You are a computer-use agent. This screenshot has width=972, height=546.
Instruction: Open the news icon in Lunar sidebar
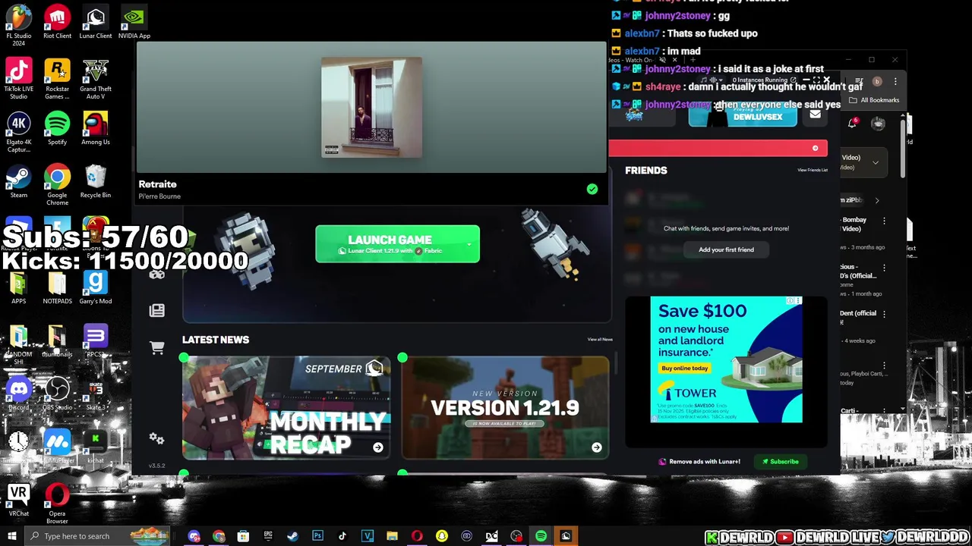[157, 310]
